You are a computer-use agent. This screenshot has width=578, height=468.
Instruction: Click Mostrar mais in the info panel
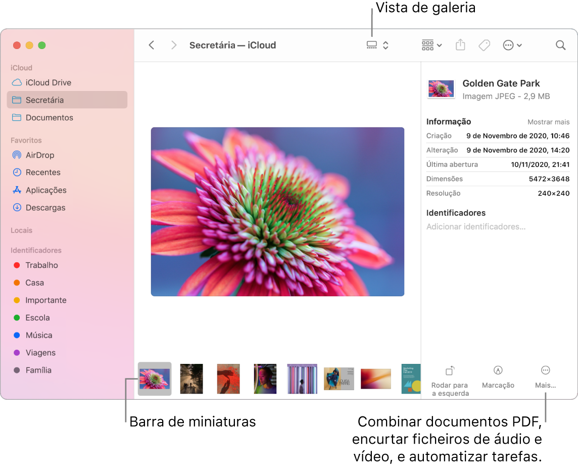[x=548, y=122]
